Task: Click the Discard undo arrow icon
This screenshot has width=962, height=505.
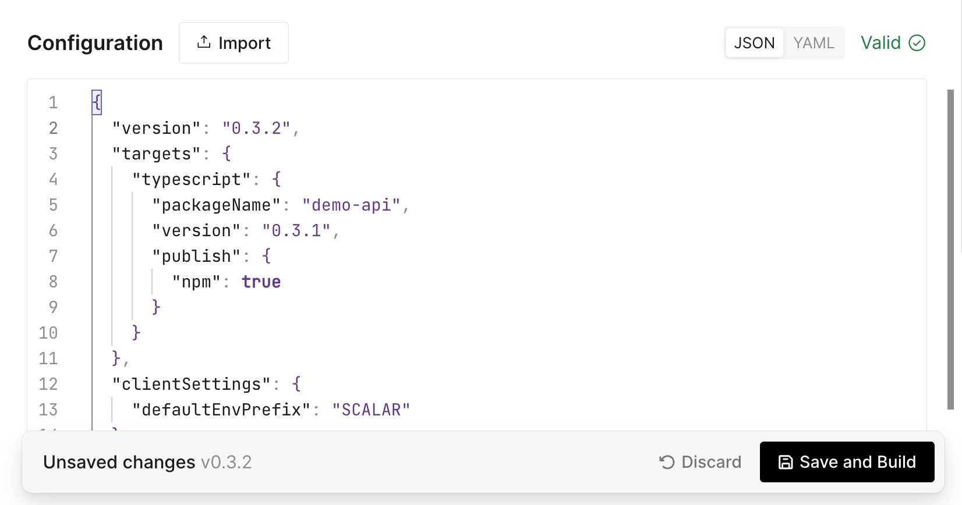Action: (x=667, y=462)
